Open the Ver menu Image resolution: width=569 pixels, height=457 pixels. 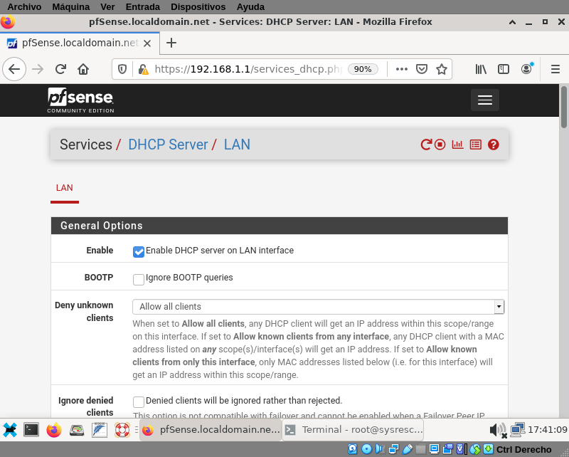point(107,7)
